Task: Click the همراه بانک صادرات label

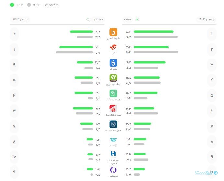Action: 113,162
